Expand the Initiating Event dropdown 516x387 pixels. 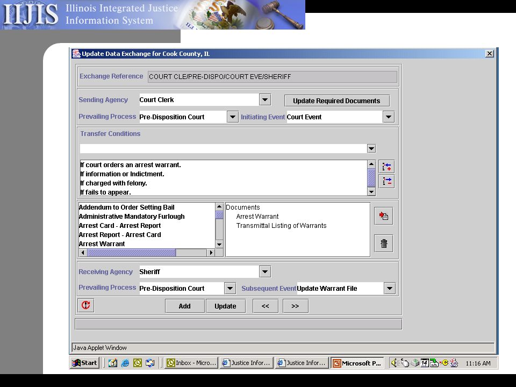click(389, 117)
